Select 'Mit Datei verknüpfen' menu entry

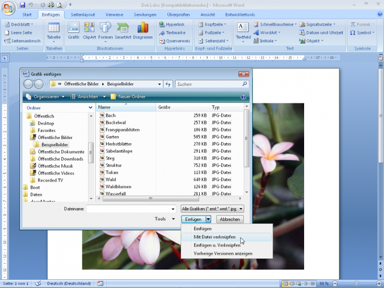pyautogui.click(x=215, y=237)
